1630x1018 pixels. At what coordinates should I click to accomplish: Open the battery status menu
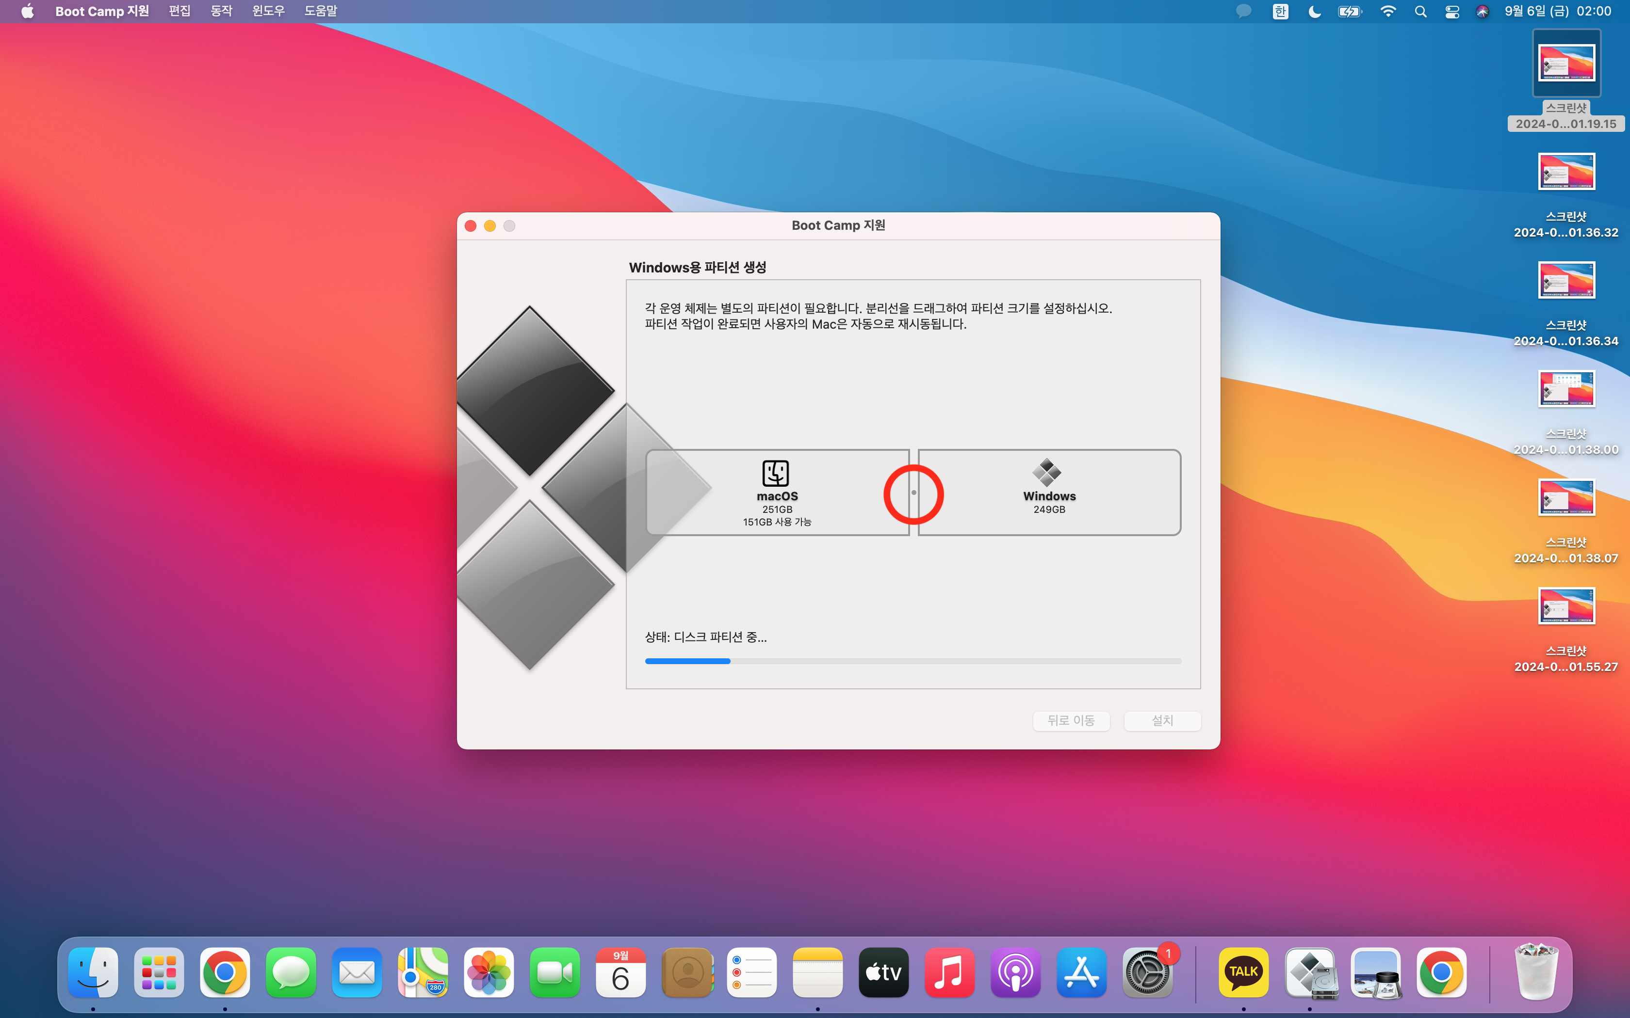[1350, 12]
